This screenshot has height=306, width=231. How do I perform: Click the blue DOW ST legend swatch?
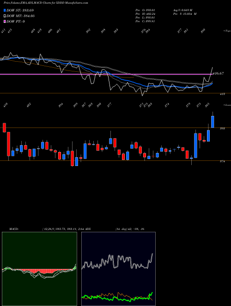[5, 10]
